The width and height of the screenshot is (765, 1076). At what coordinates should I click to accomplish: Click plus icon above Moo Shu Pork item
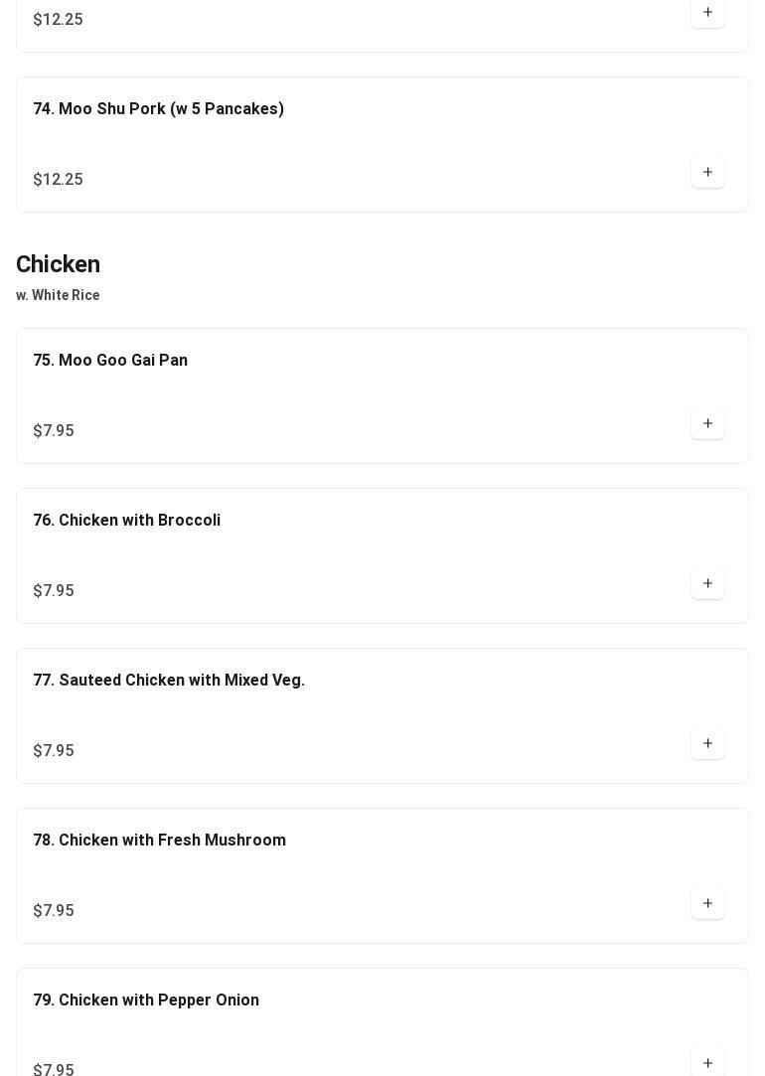[x=707, y=13]
